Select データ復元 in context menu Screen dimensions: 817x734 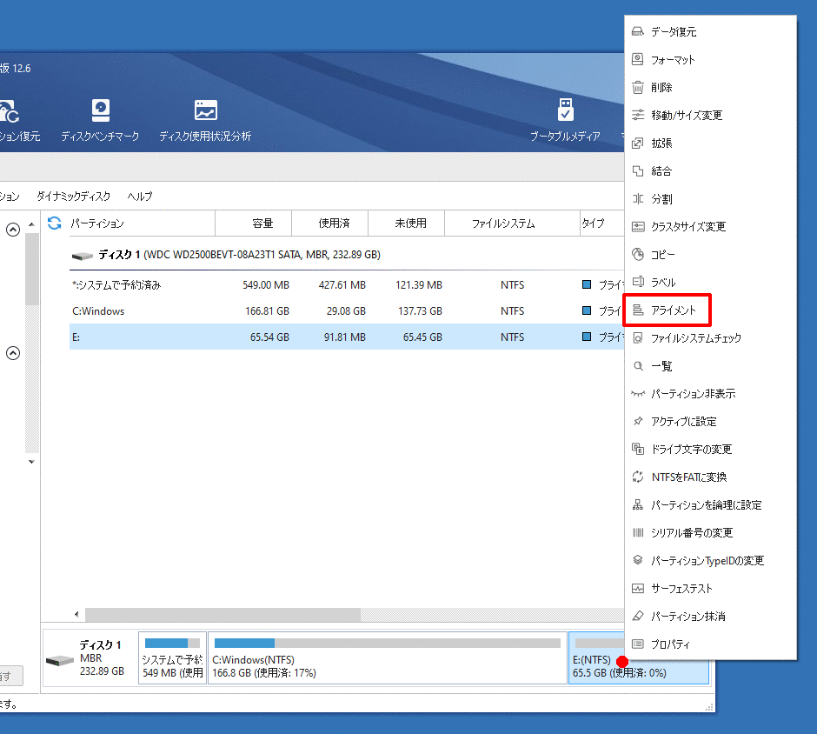click(x=674, y=32)
